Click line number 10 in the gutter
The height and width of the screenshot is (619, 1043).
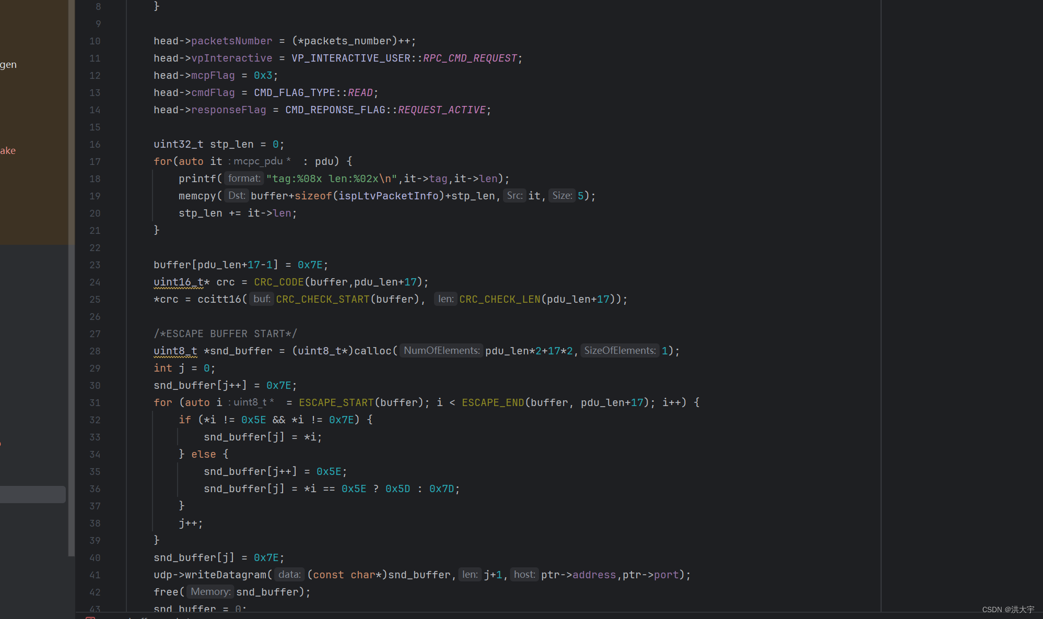pos(95,41)
